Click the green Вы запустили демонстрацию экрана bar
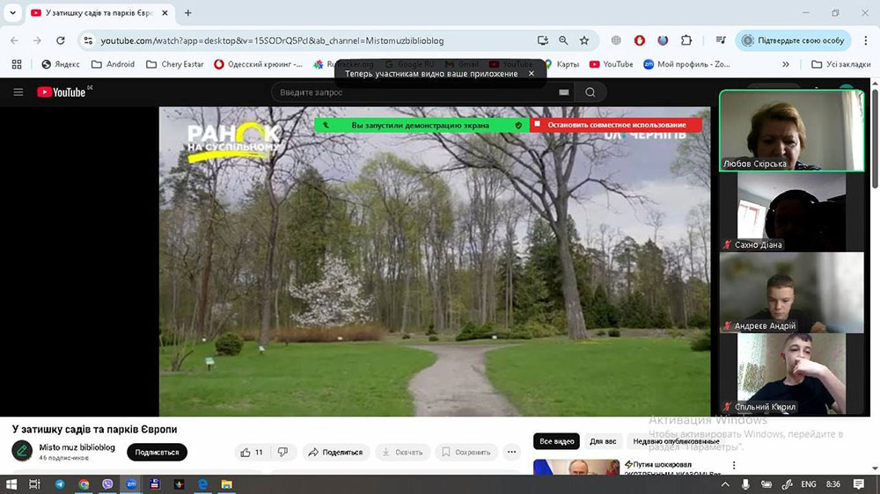The height and width of the screenshot is (494, 880). pyautogui.click(x=422, y=125)
